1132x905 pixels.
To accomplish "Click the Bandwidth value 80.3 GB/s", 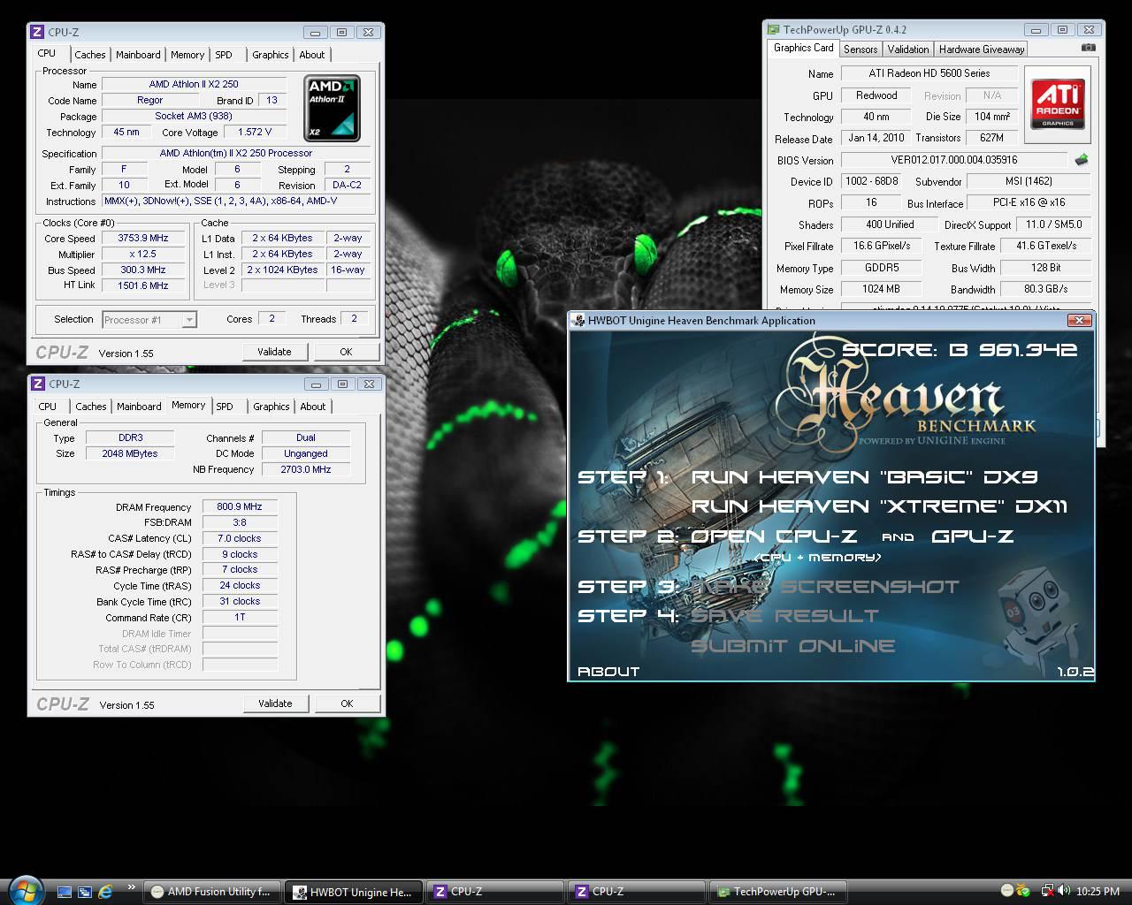I will tap(1045, 289).
